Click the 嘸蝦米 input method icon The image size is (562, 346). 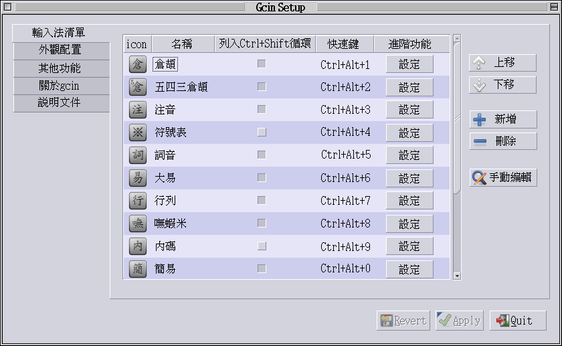[137, 223]
